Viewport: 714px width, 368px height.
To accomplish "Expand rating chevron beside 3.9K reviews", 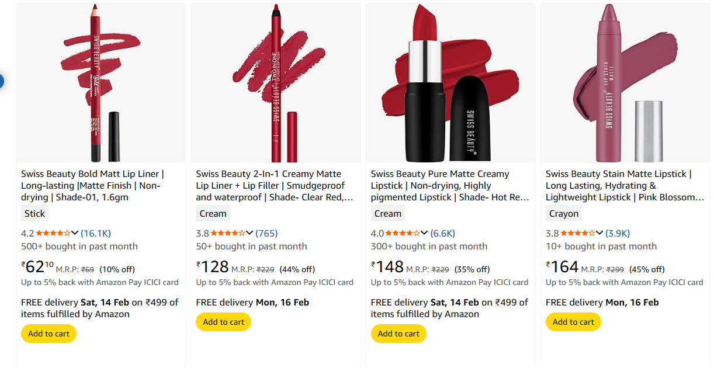I will click(599, 233).
